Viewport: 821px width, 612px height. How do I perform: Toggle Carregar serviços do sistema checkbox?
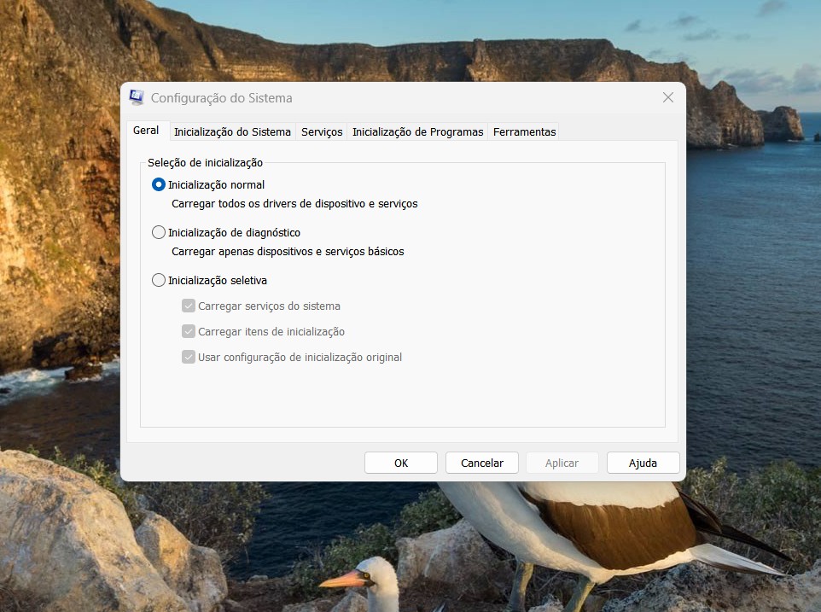point(189,306)
